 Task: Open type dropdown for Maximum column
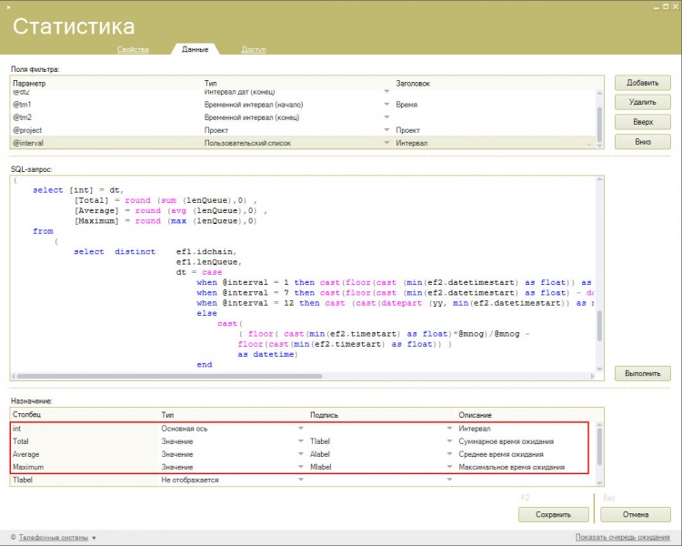tap(301, 467)
